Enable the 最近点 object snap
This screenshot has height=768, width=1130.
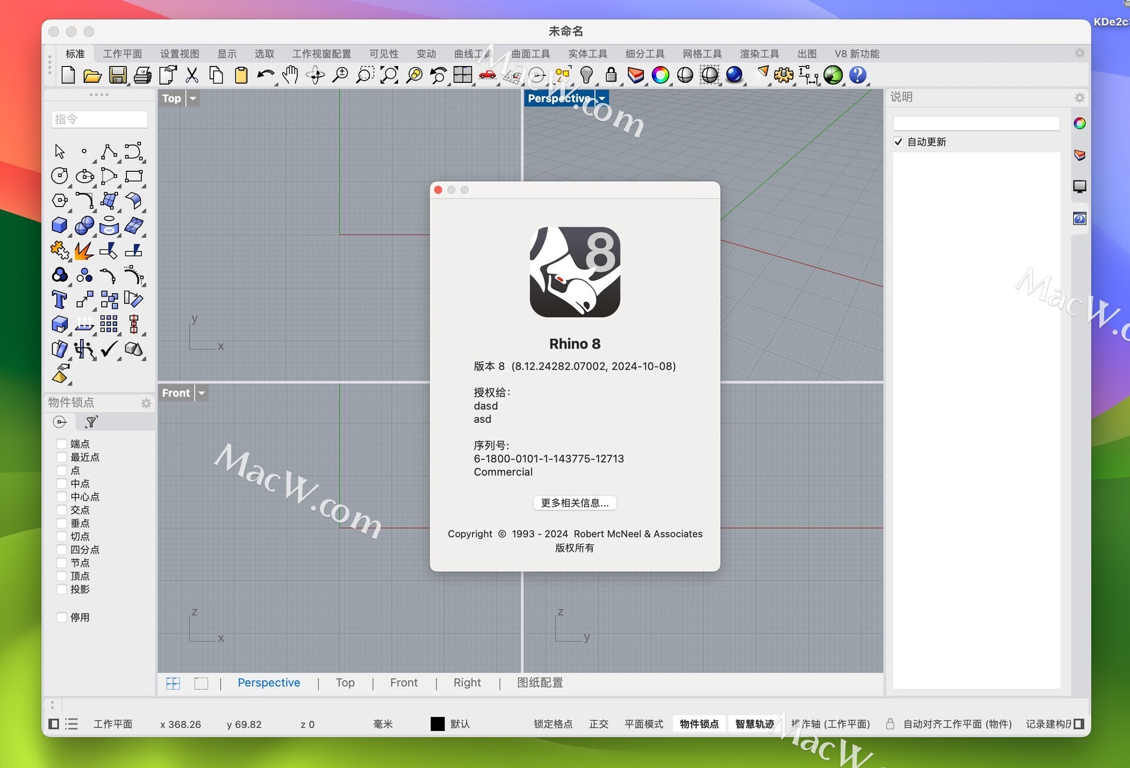(61, 457)
